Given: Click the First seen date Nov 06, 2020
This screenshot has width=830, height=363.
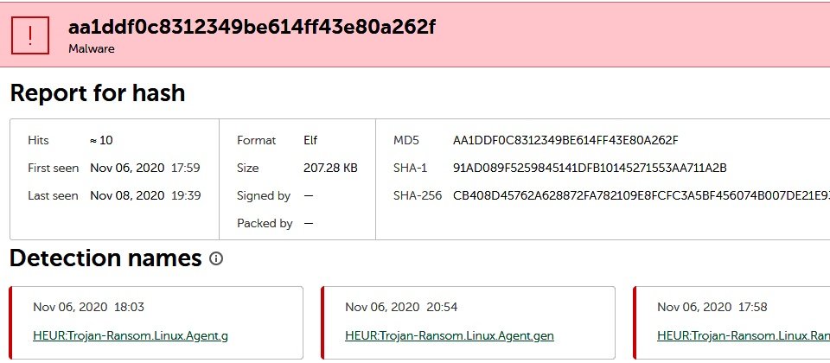Looking at the screenshot, I should coord(128,169).
